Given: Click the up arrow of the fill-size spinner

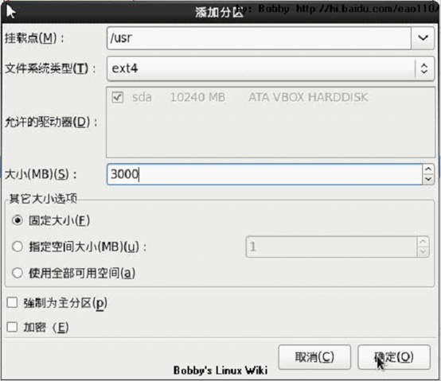Looking at the screenshot, I should (423, 242).
